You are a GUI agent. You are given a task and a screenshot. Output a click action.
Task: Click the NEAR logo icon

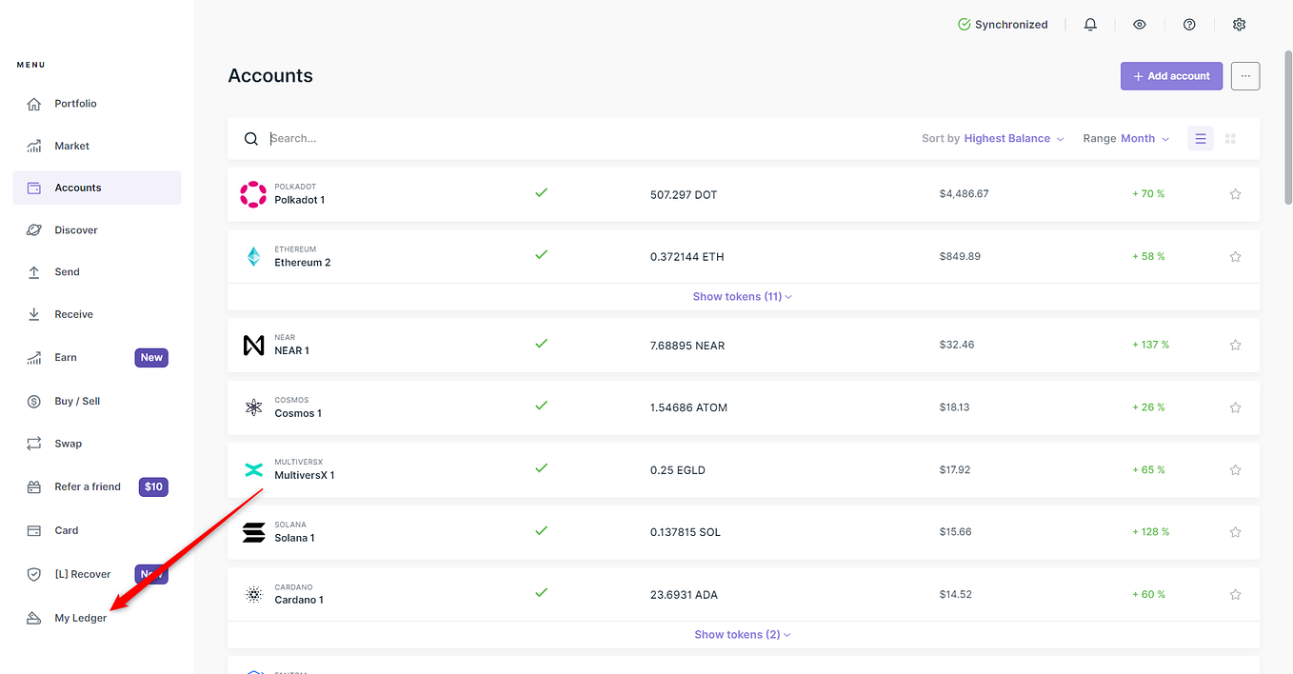click(253, 345)
